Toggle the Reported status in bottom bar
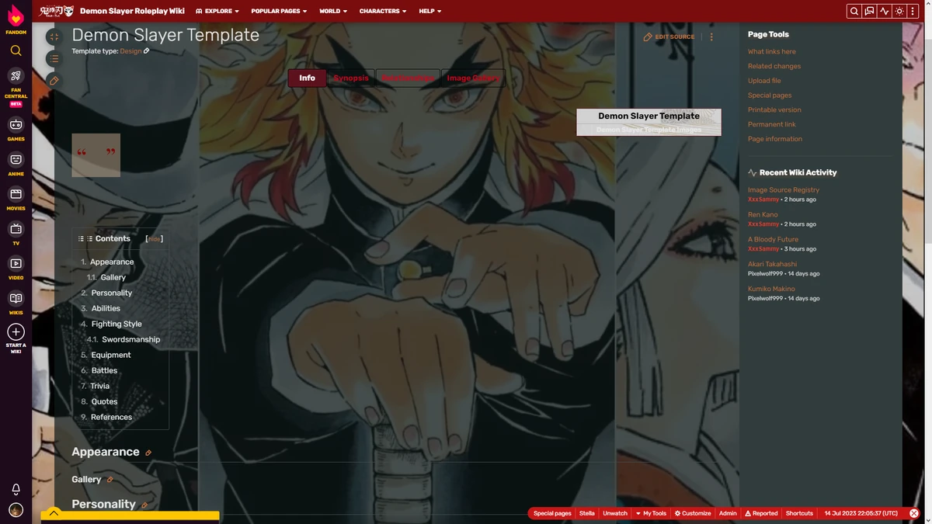The width and height of the screenshot is (932, 524). (760, 513)
